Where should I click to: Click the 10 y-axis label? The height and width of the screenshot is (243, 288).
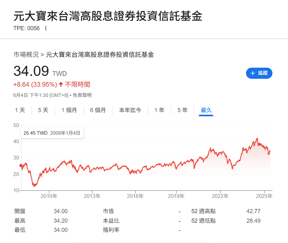pyautogui.click(x=16, y=190)
